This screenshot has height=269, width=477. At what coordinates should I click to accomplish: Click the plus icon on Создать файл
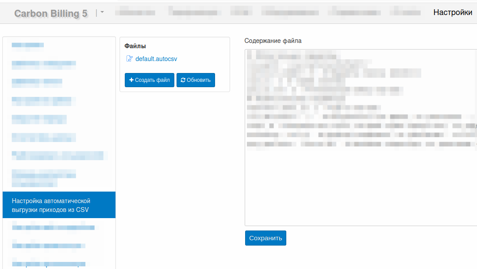pos(131,80)
